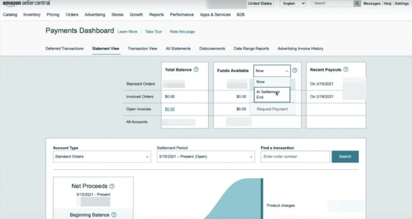Open the Account Type Standard Orders dropdown
This screenshot has width=412, height=219.
102,157
